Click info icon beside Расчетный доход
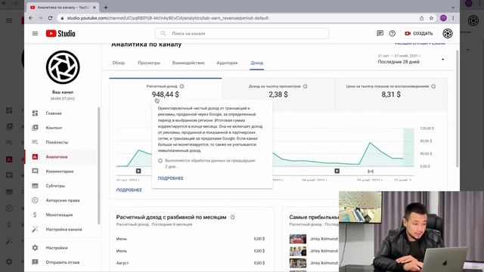 (181, 86)
